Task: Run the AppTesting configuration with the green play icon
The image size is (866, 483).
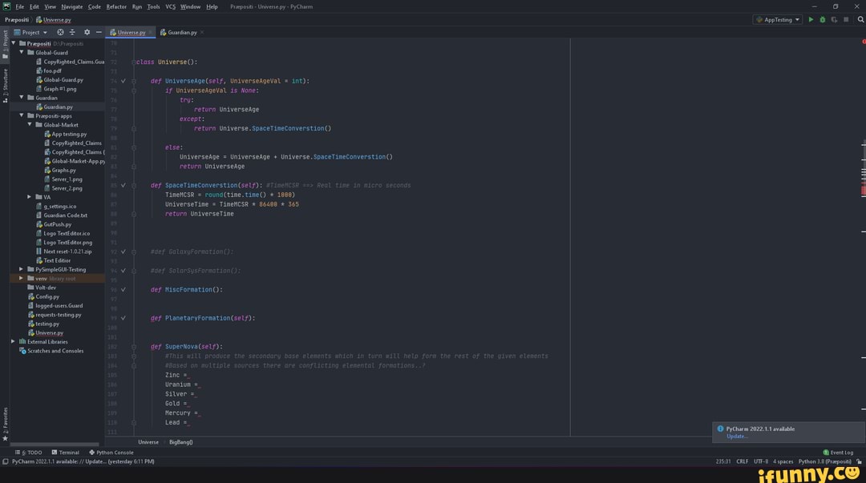Action: pyautogui.click(x=811, y=20)
